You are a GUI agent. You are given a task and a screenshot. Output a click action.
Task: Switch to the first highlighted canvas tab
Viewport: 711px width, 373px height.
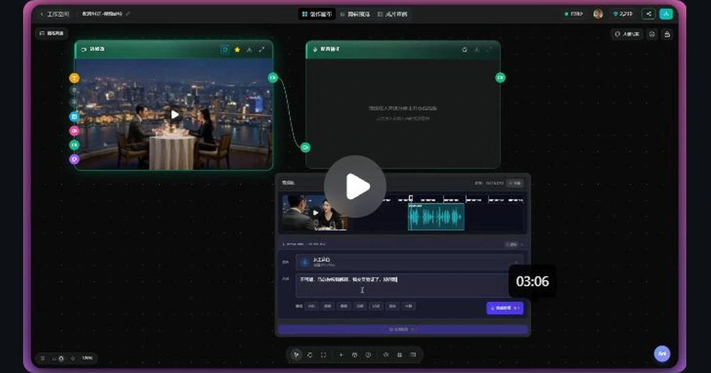coord(316,14)
